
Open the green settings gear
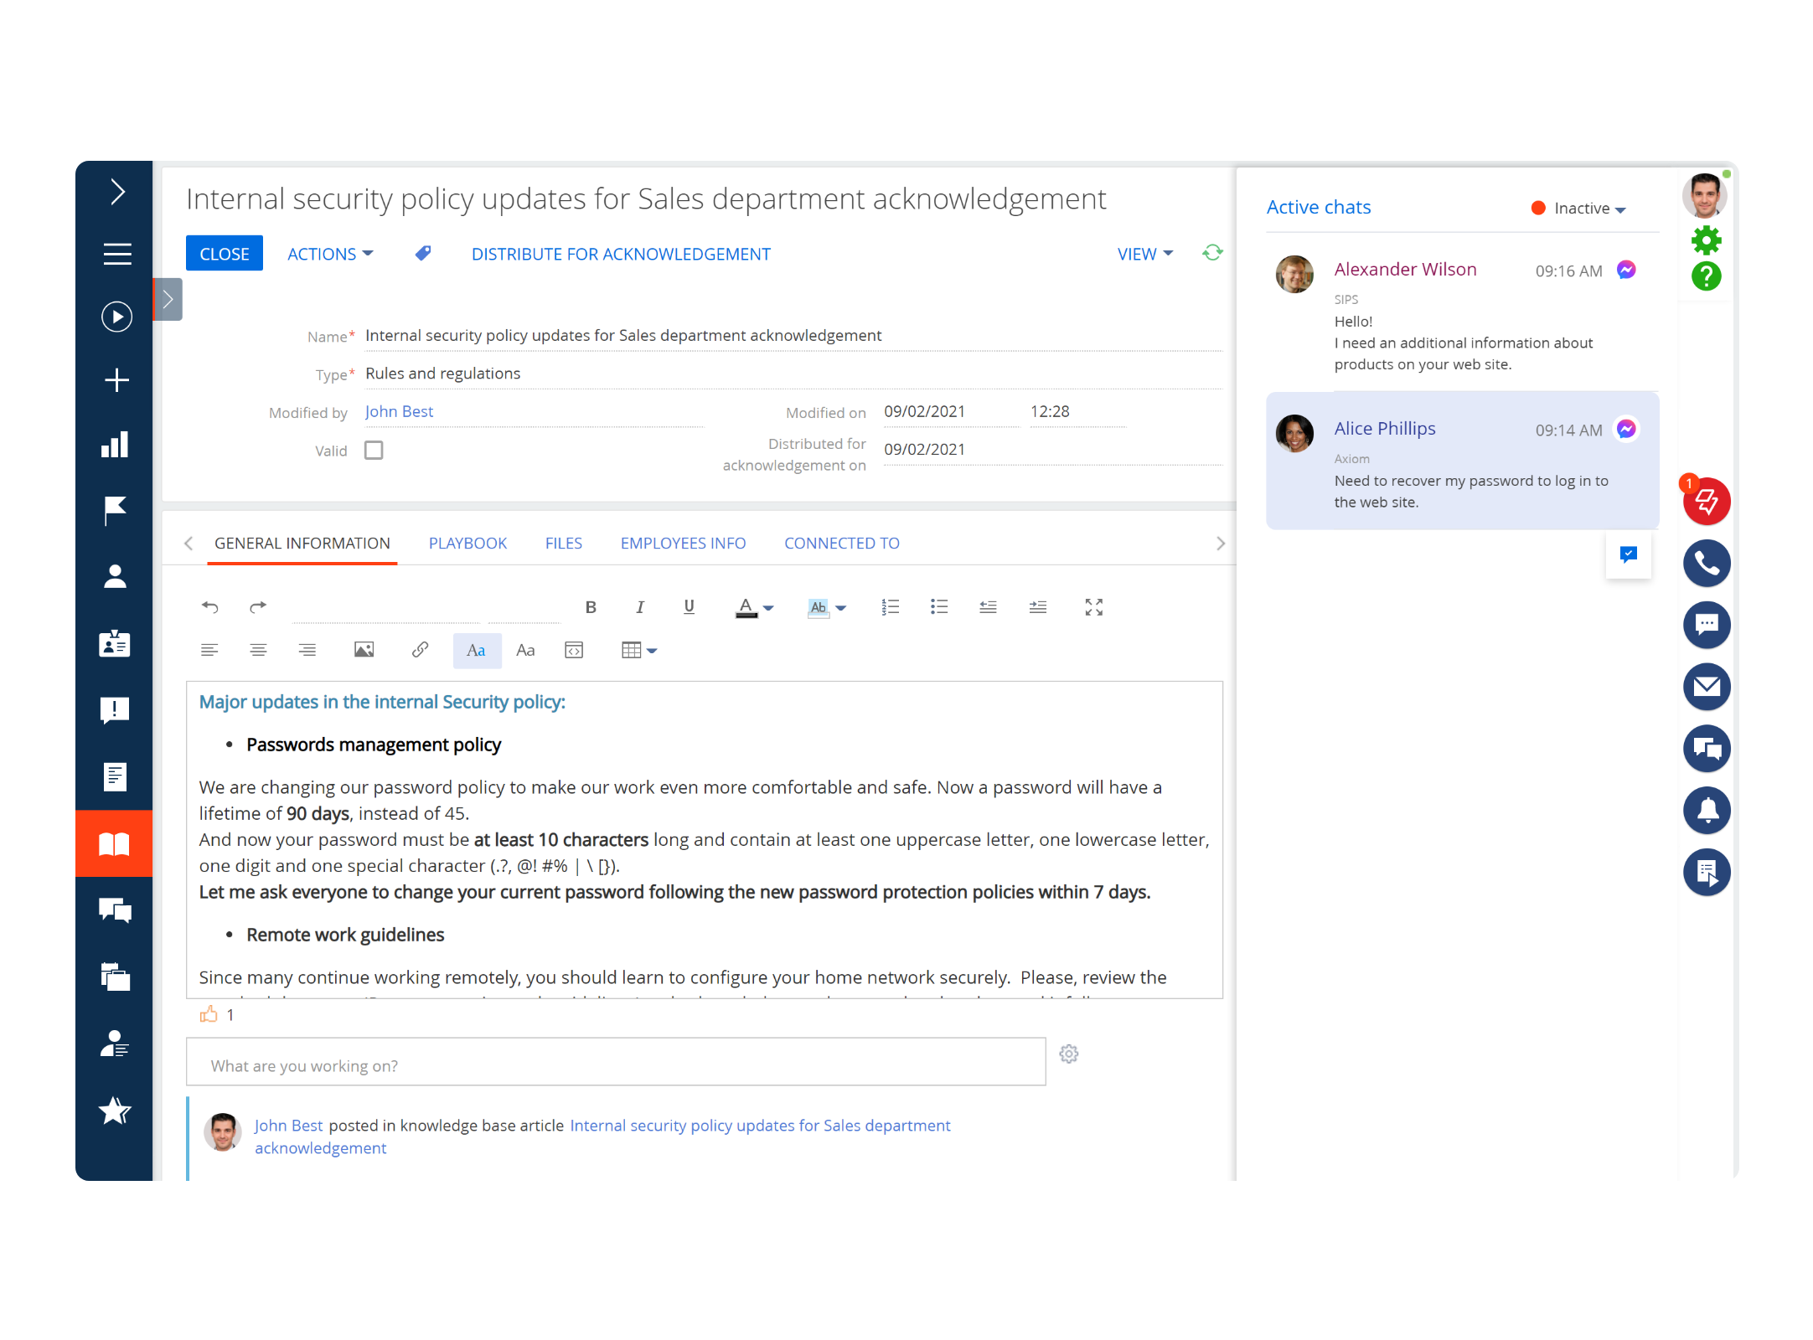click(1707, 240)
